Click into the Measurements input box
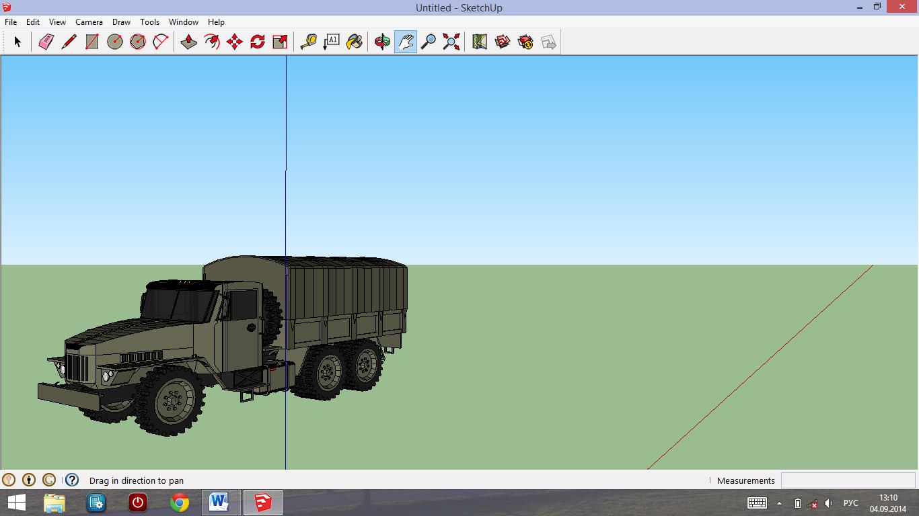Screen dimensions: 919x516 (x=848, y=480)
